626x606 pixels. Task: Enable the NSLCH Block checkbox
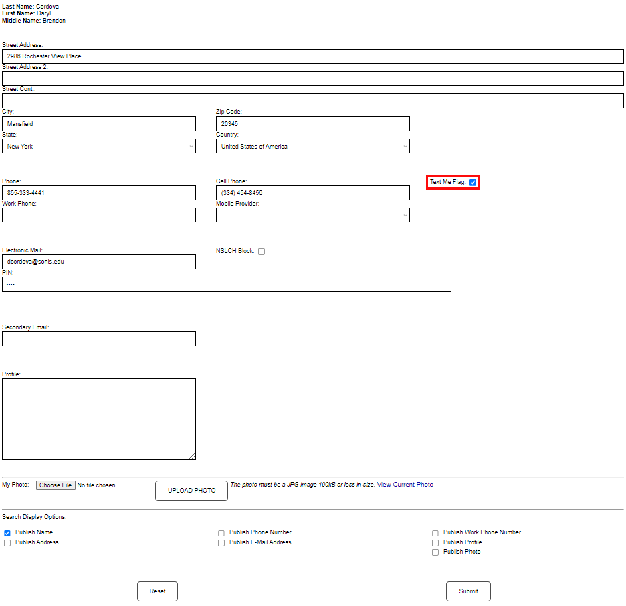pos(262,251)
